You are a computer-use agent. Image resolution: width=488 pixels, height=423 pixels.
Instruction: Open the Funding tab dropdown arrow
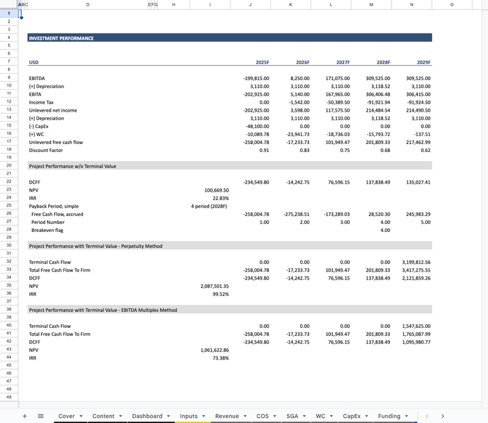click(406, 416)
